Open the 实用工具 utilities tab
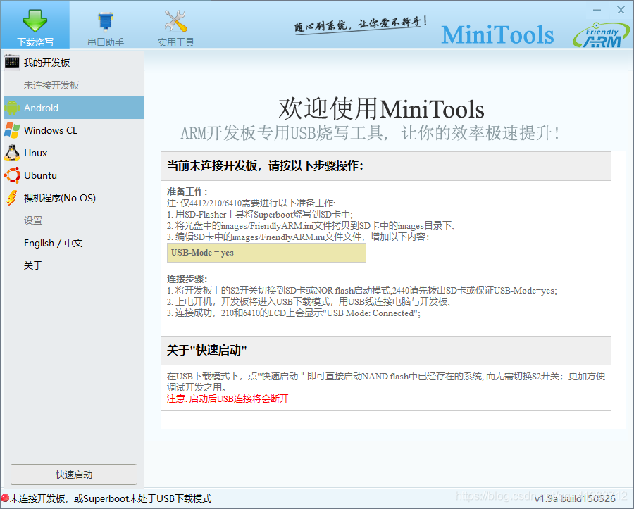Viewport: 634px width, 509px height. [x=176, y=25]
